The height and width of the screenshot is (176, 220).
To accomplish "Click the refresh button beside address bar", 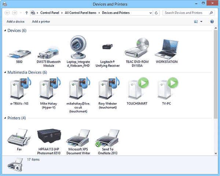I will tap(157, 13).
